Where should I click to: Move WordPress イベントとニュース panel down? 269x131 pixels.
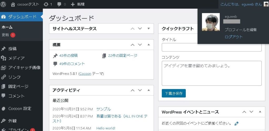(251, 112)
